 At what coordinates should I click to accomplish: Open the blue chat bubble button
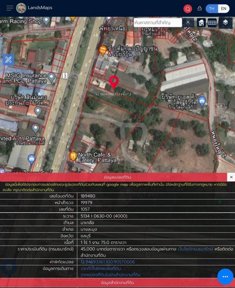tap(225, 277)
